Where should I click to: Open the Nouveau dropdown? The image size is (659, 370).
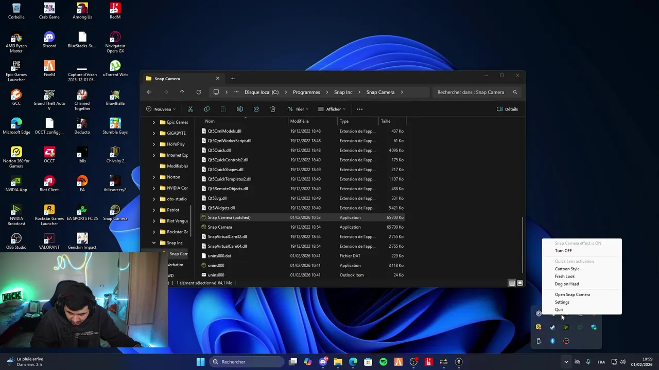click(161, 109)
